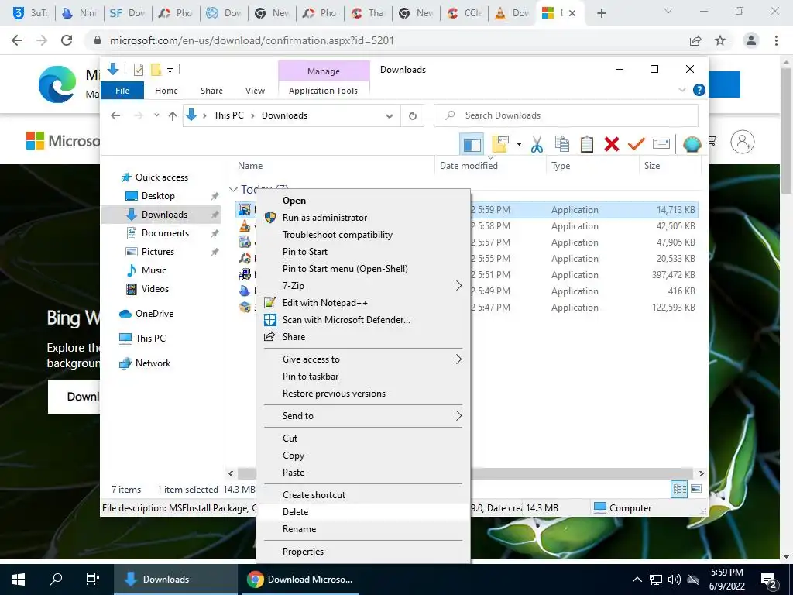Select Network in the navigation pane

(153, 363)
